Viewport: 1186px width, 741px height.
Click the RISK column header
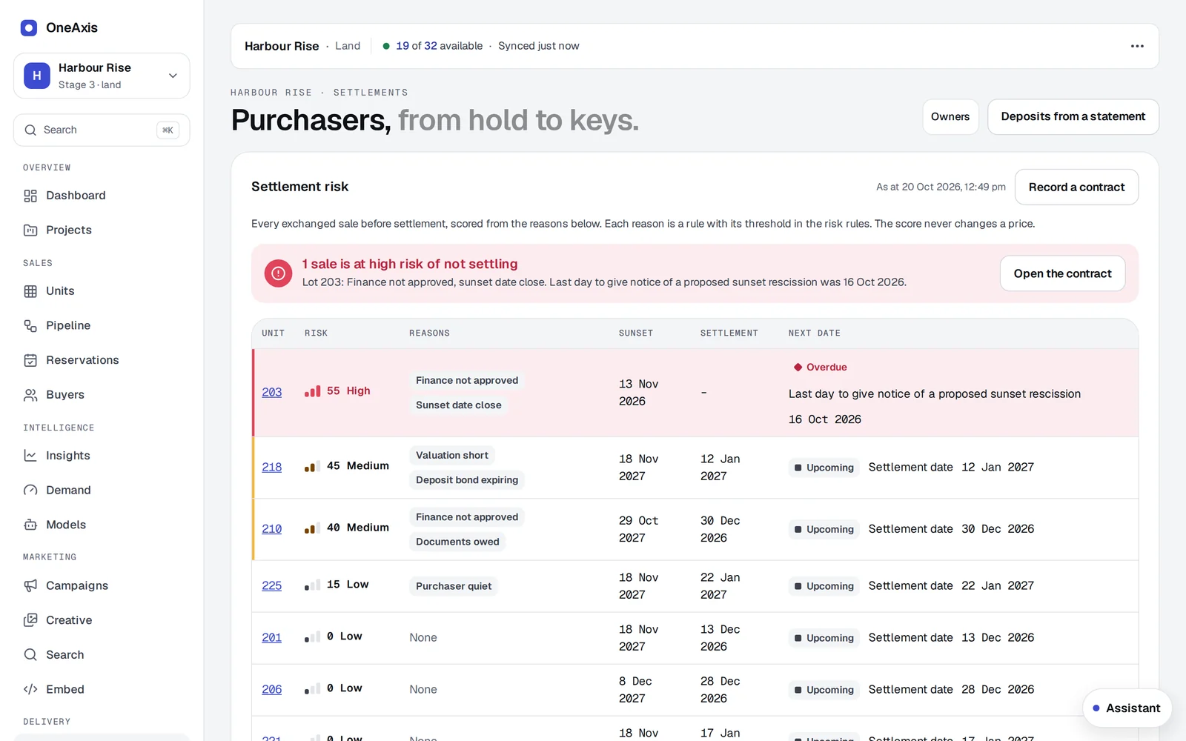[316, 333]
